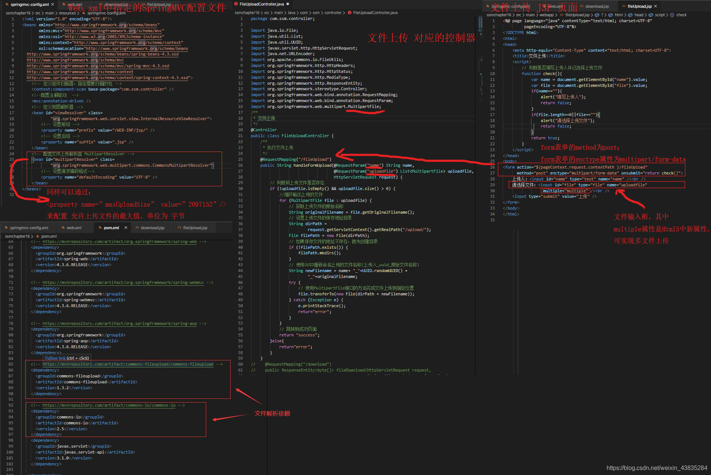Click ssmchapter16 breadcrumb above pom.xml
The width and height of the screenshot is (711, 475).
(17, 236)
